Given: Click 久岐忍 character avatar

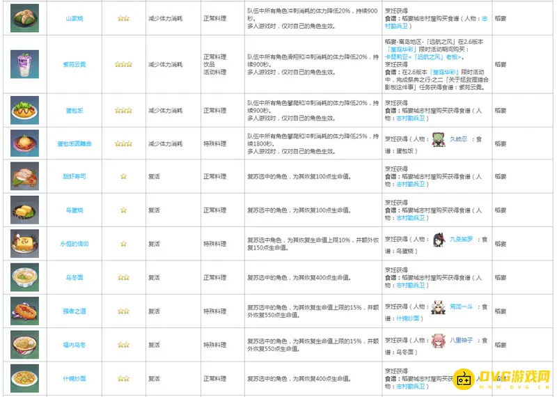Looking at the screenshot, I should pyautogui.click(x=439, y=139).
